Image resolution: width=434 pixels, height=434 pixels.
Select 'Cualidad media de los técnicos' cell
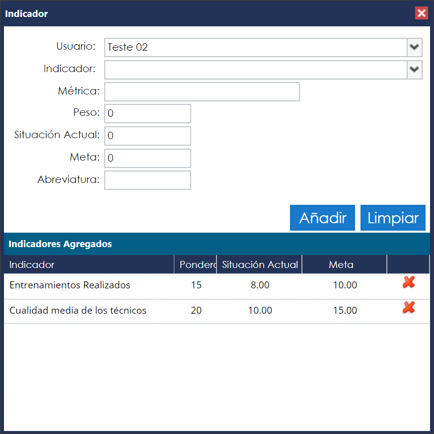pos(78,310)
